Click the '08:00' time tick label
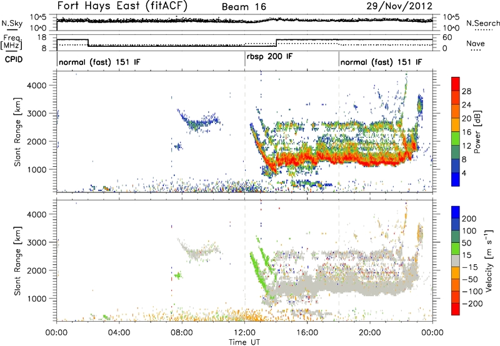 [x=182, y=333]
